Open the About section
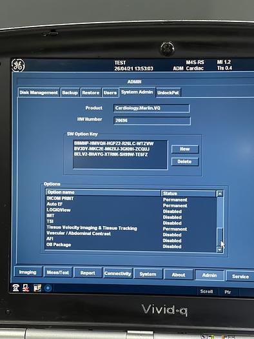 pyautogui.click(x=179, y=275)
